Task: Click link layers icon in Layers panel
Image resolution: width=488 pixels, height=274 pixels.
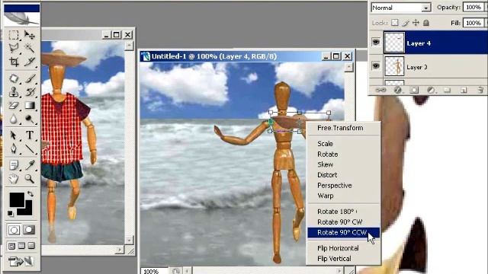Action: tap(381, 90)
